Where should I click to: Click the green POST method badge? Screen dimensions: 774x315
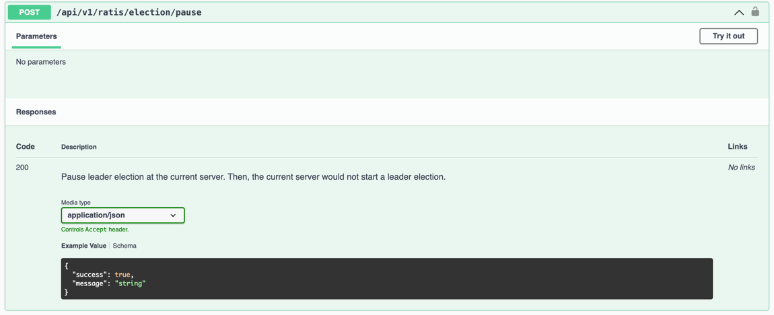29,12
